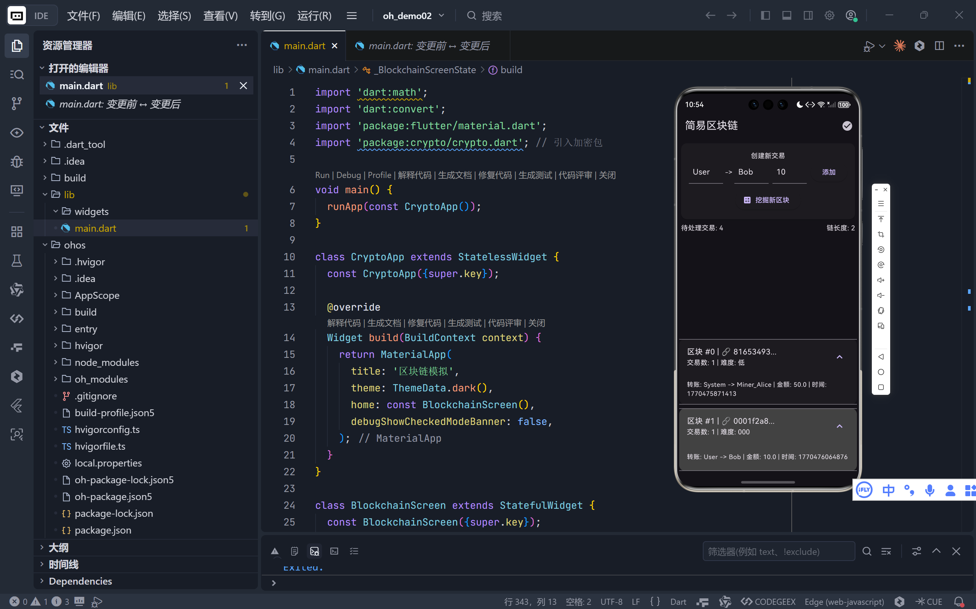The image size is (976, 609).
Task: Click the output filter input field
Action: click(x=778, y=551)
